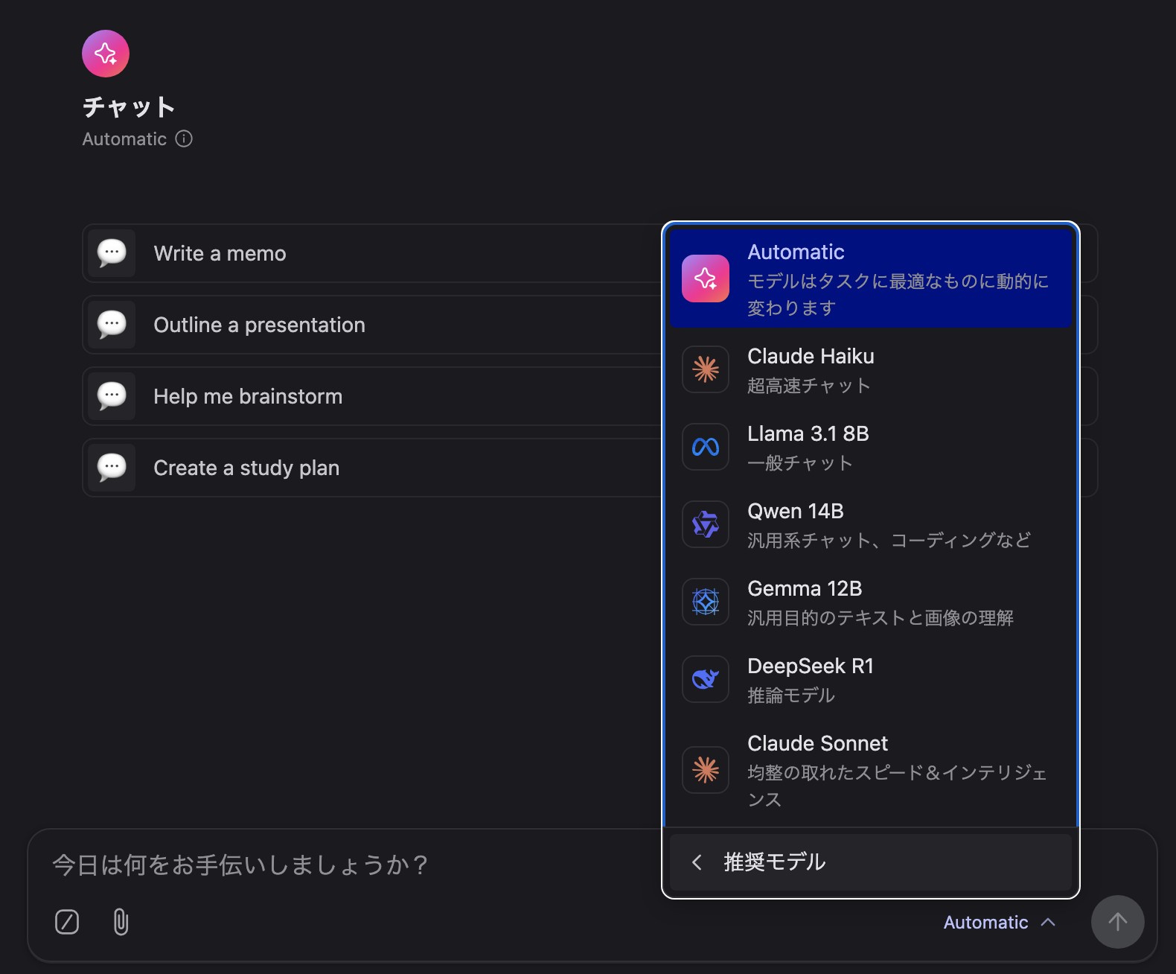Click the pink sparkle chat avatar icon
The width and height of the screenshot is (1176, 974).
click(106, 54)
